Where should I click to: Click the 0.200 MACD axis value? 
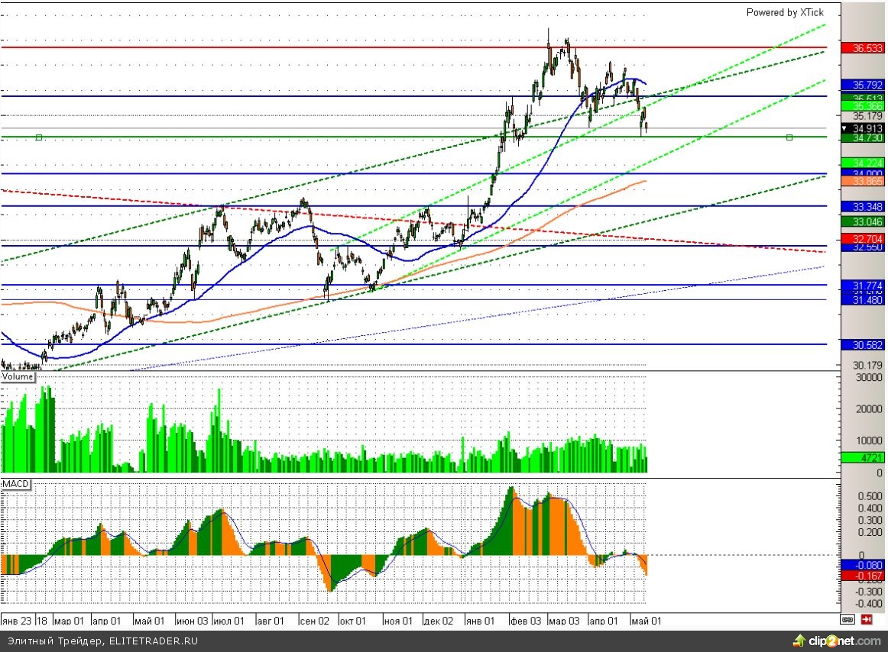point(870,532)
